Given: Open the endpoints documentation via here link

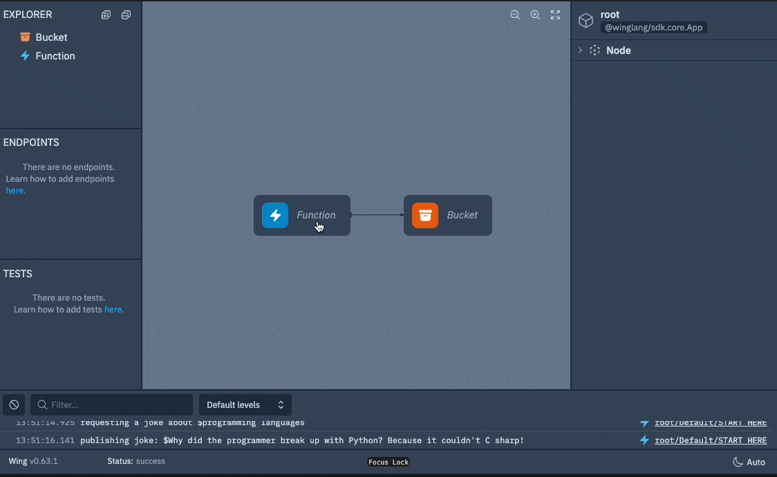Looking at the screenshot, I should point(15,190).
